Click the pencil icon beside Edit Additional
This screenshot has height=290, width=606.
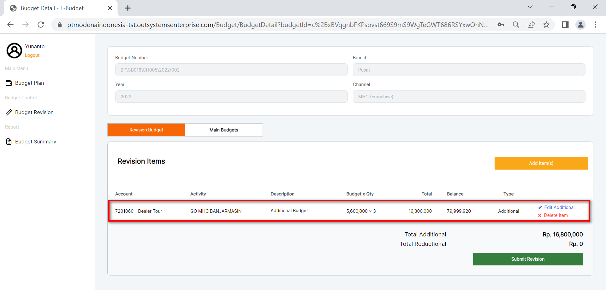540,207
